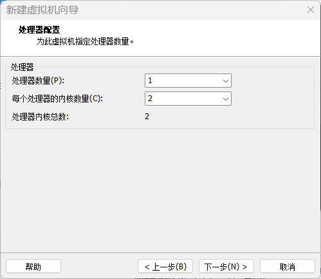The image size is (321, 279).
Task: Click the value 1 in processor count field
Action: 150,81
